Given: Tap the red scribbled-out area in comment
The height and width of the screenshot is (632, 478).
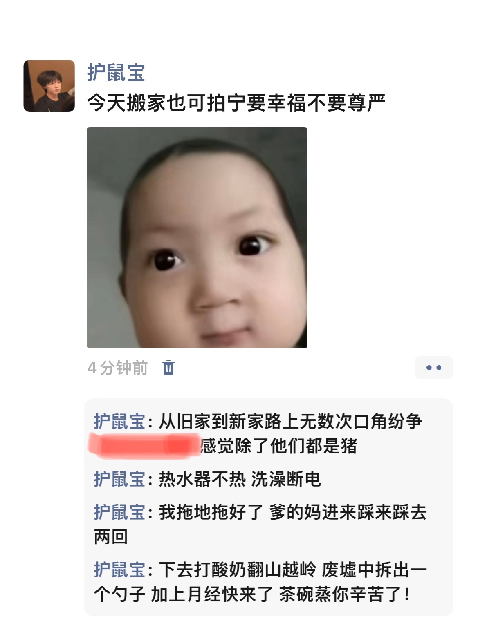Looking at the screenshot, I should click(144, 445).
